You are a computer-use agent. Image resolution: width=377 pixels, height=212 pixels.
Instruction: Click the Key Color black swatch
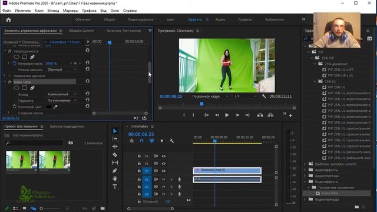49,107
